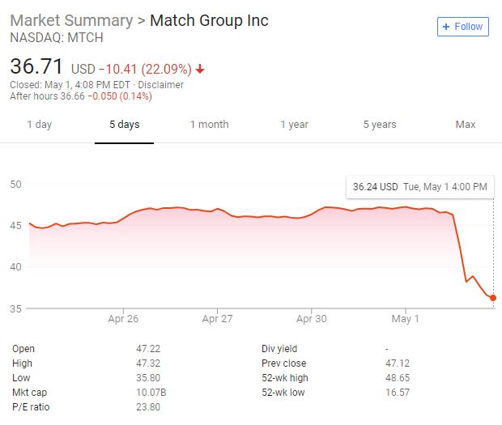Click the 36.71 stock price
502x425 pixels.
coord(36,66)
